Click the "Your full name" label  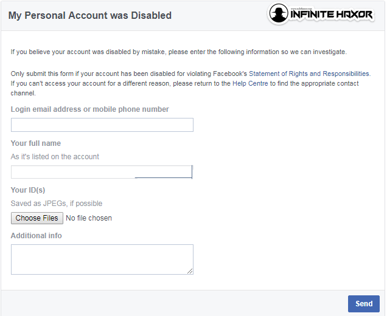pyautogui.click(x=36, y=143)
